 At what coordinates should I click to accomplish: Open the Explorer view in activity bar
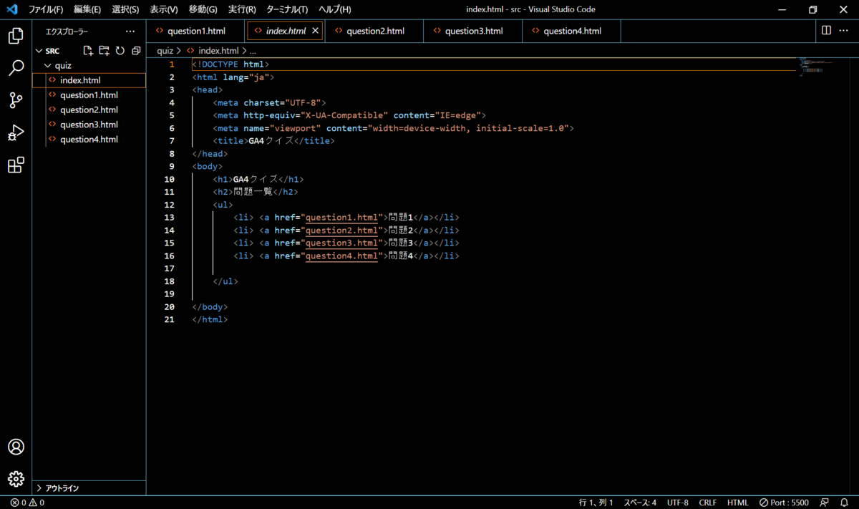[16, 36]
